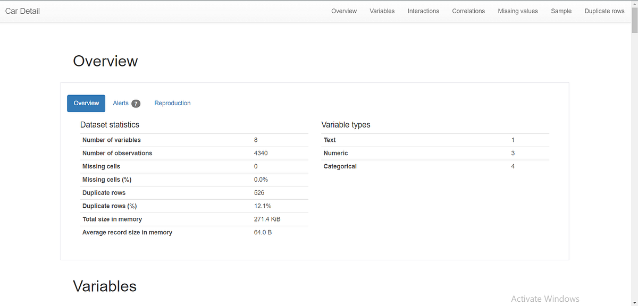Click the Variables page heading
Viewport: 638px width, 306px height.
pos(104,286)
